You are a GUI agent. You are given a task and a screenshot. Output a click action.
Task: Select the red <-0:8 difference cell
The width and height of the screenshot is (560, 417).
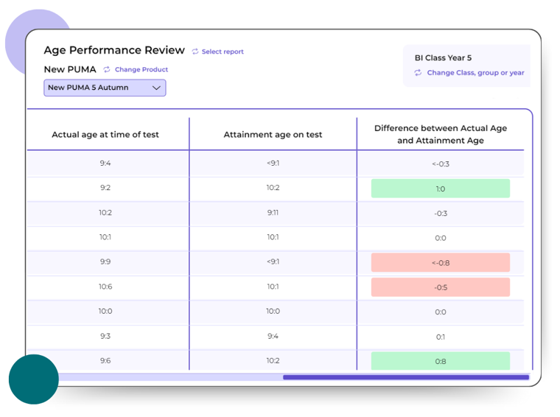pos(441,263)
